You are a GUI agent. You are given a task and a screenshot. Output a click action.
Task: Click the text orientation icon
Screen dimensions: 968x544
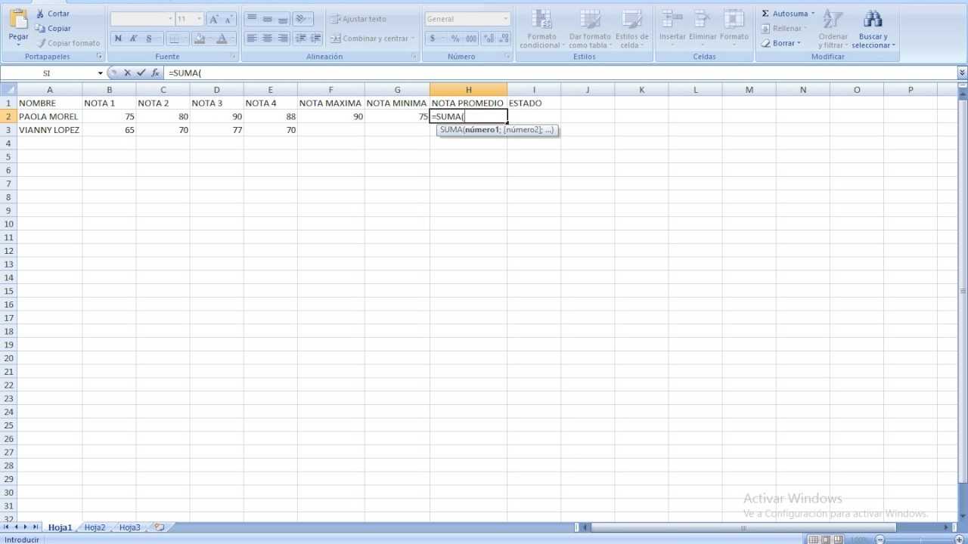pos(302,19)
